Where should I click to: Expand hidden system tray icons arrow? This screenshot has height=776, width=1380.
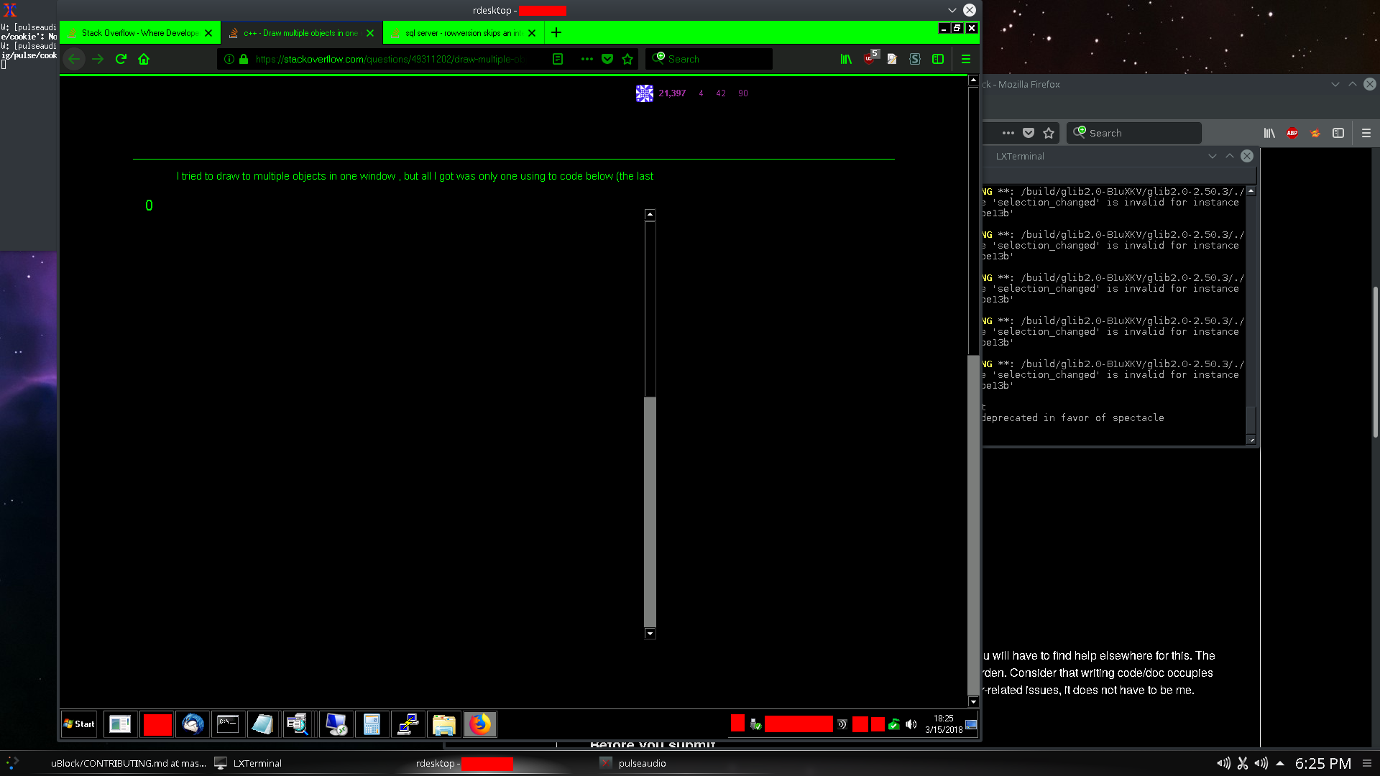[1280, 763]
